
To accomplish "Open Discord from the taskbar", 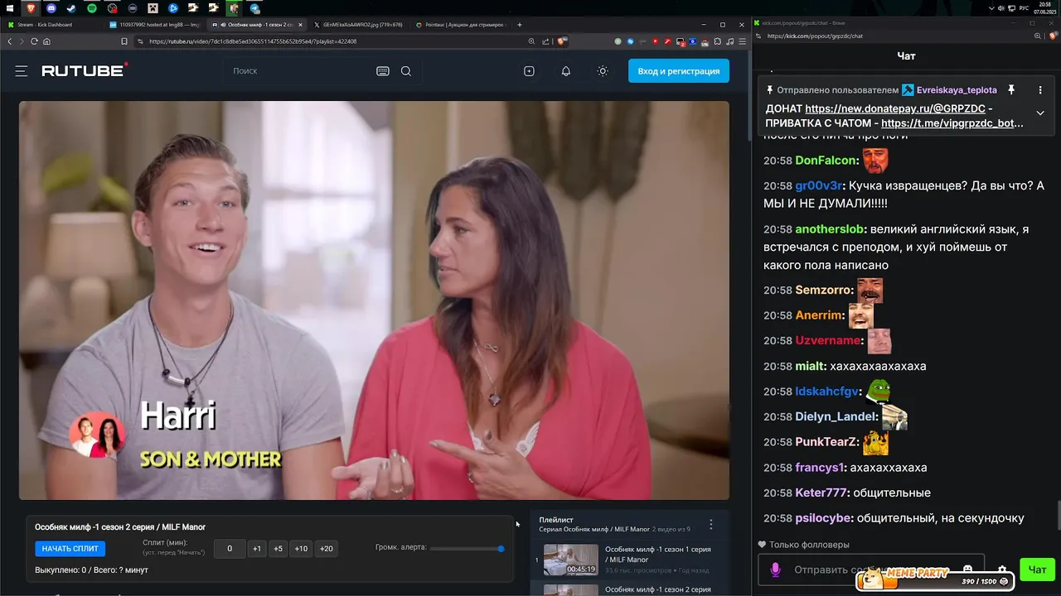I will [51, 8].
